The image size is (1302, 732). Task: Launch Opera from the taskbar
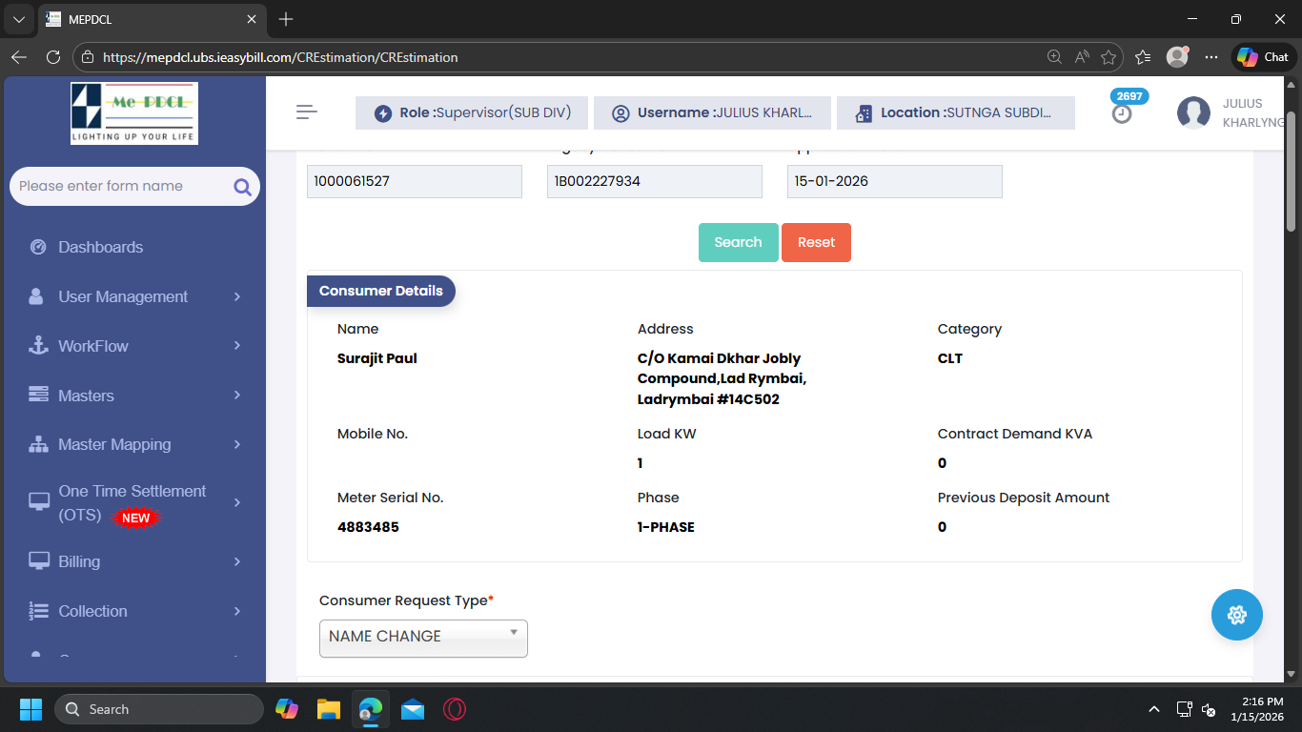coord(455,709)
